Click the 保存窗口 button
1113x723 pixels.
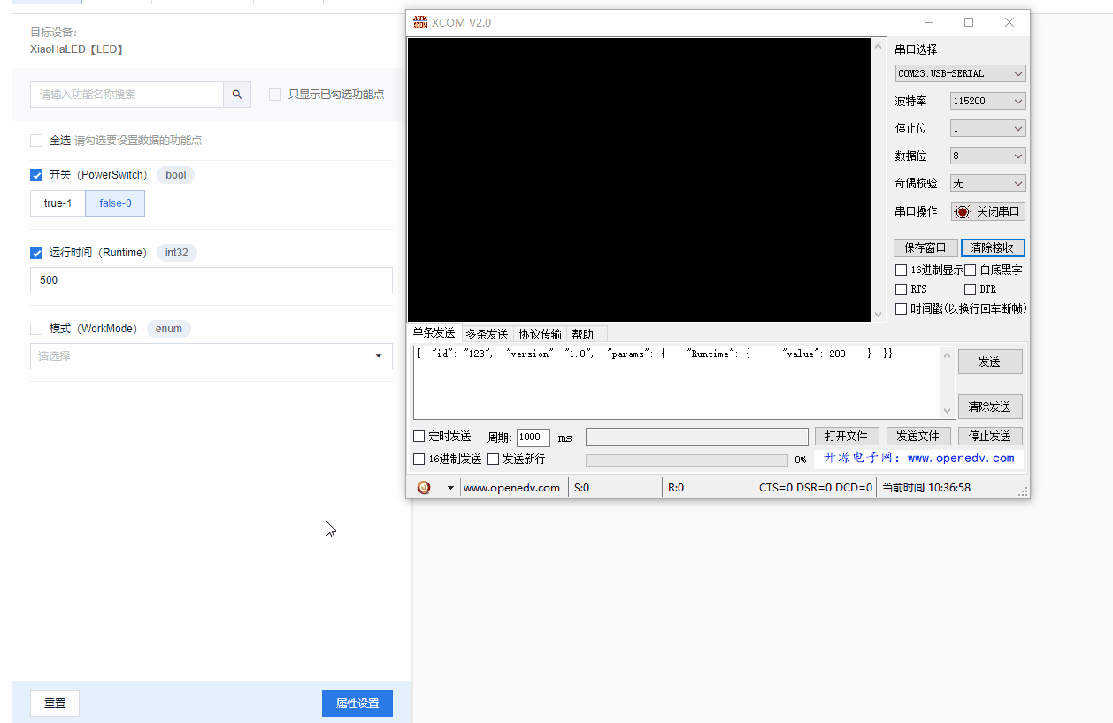925,248
